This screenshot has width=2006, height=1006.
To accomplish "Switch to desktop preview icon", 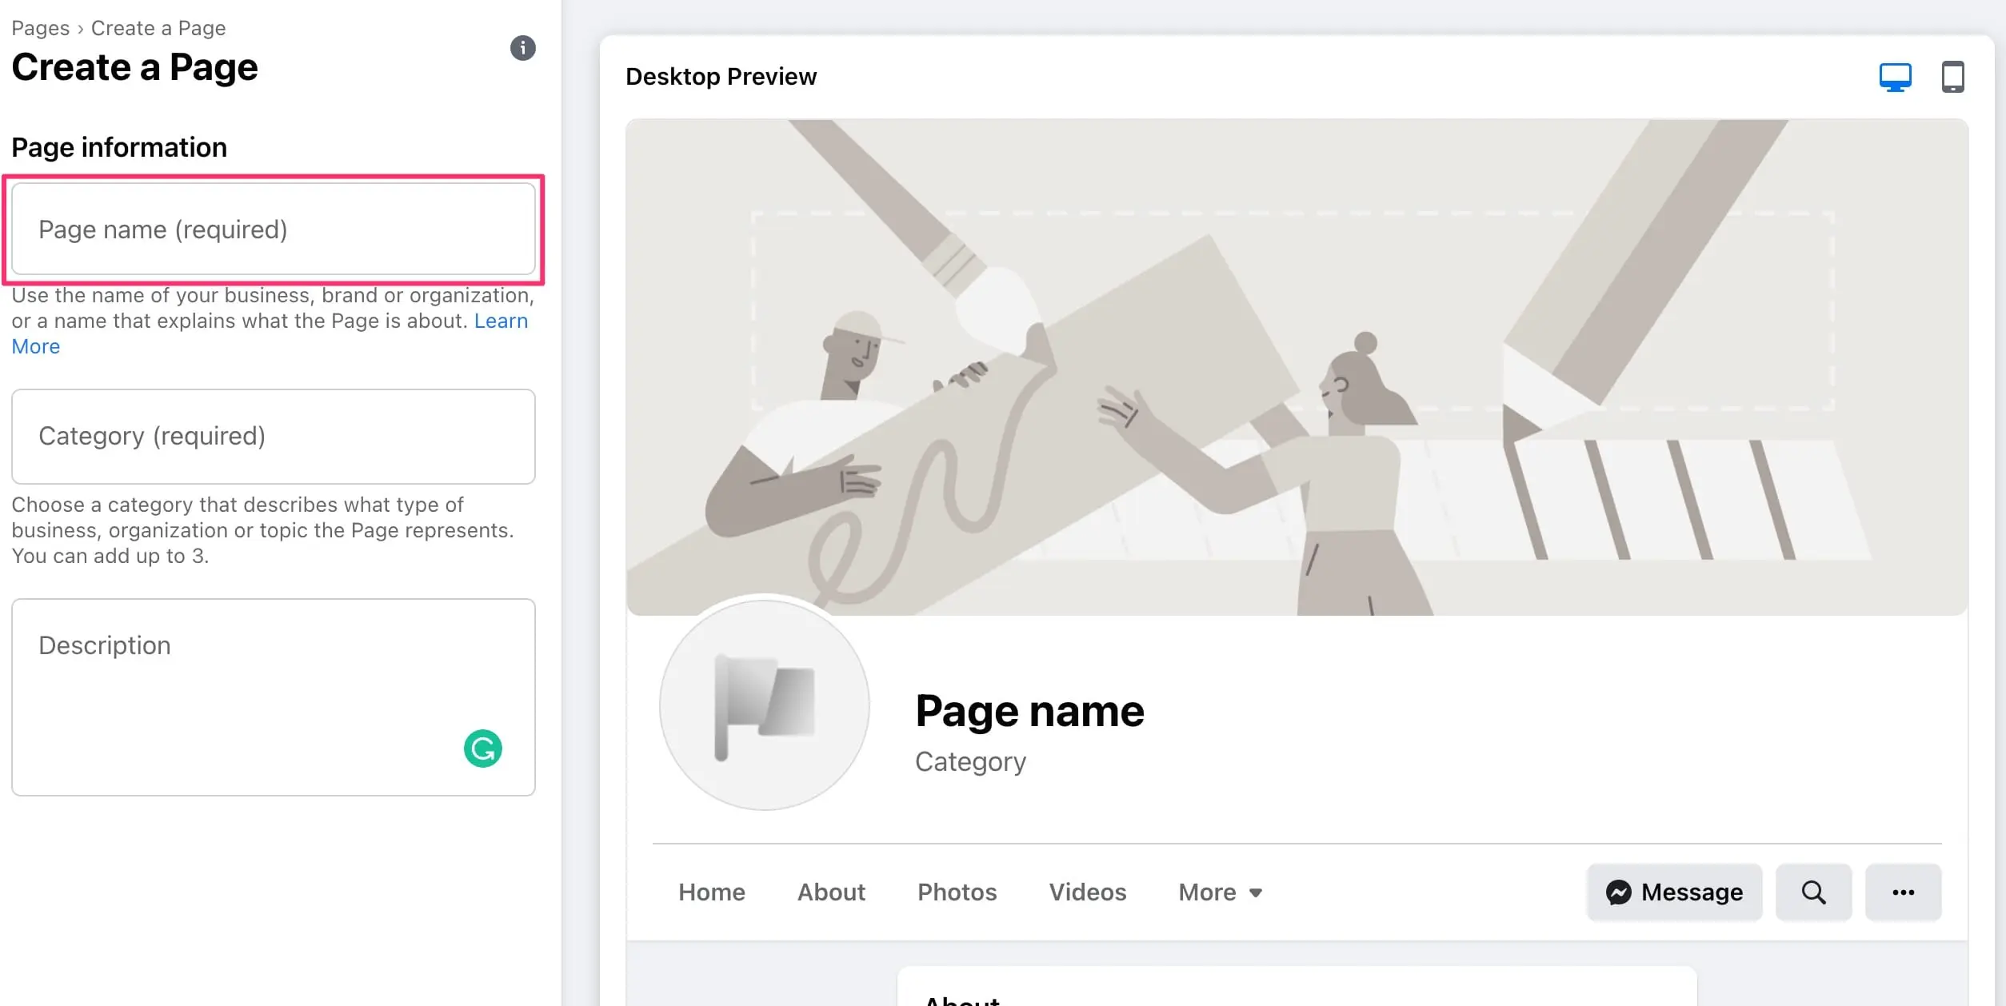I will [x=1895, y=78].
